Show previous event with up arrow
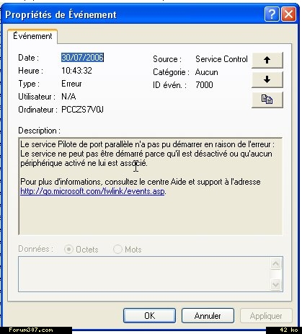The image size is (302, 334). click(267, 60)
